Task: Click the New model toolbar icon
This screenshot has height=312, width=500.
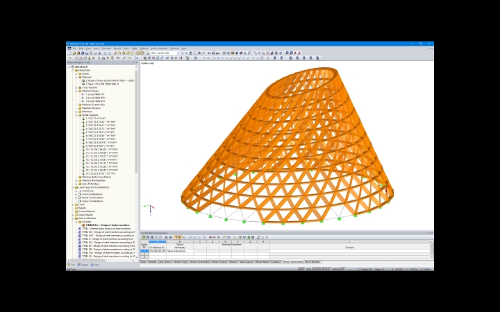Action: pos(70,53)
